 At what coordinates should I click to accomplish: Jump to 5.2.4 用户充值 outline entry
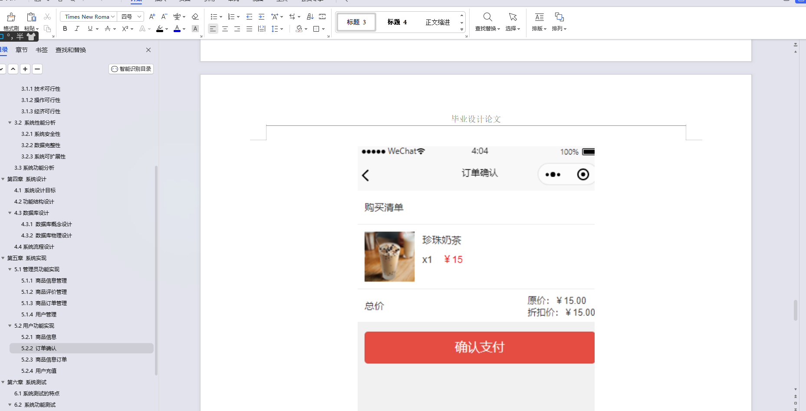(x=39, y=371)
